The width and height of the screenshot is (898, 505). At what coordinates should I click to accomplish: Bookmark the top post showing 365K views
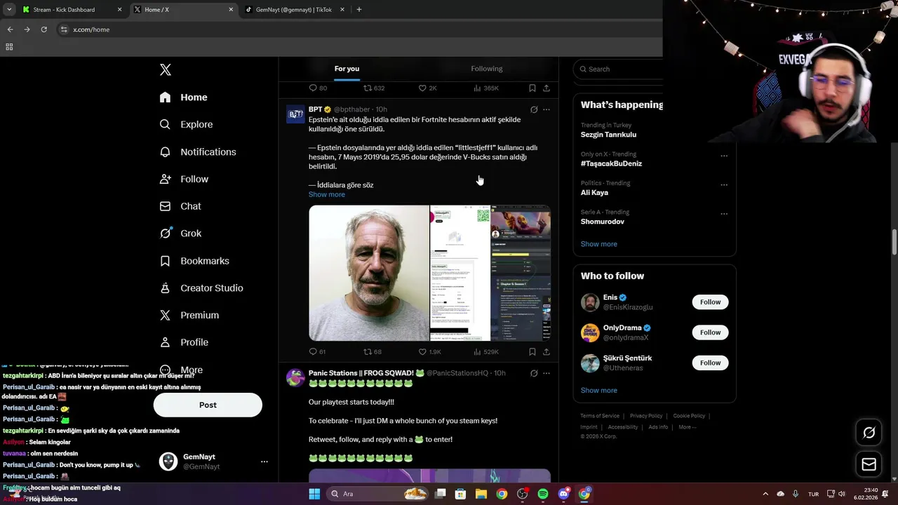pyautogui.click(x=532, y=88)
